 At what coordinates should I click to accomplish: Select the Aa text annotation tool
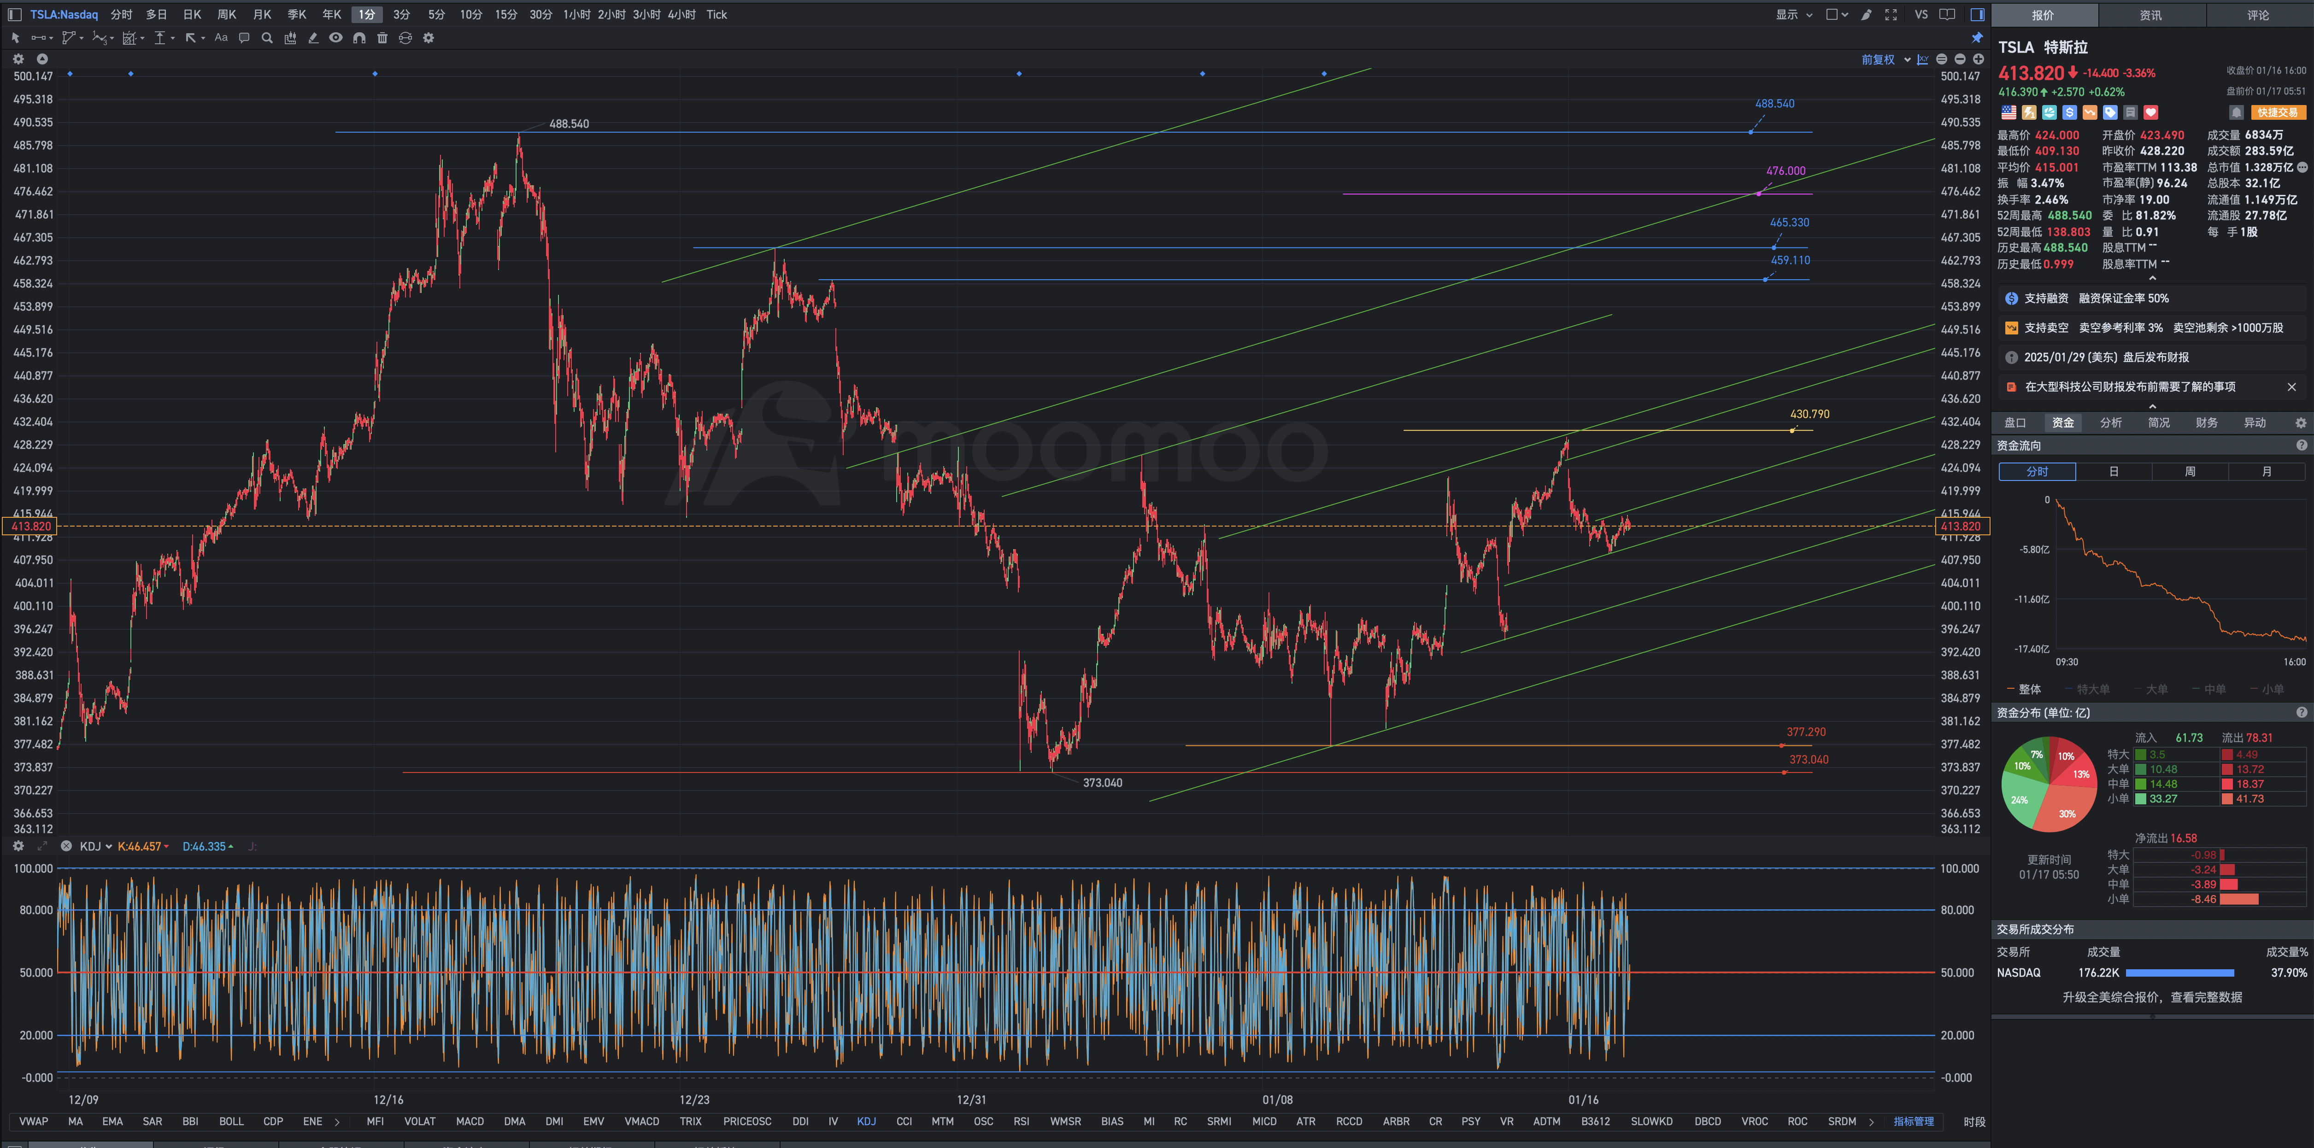221,38
